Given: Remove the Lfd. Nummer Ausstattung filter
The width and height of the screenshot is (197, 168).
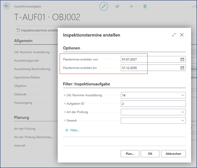Looking at the screenshot, I should click(x=65, y=95).
